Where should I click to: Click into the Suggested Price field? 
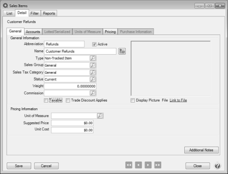click(x=72, y=123)
